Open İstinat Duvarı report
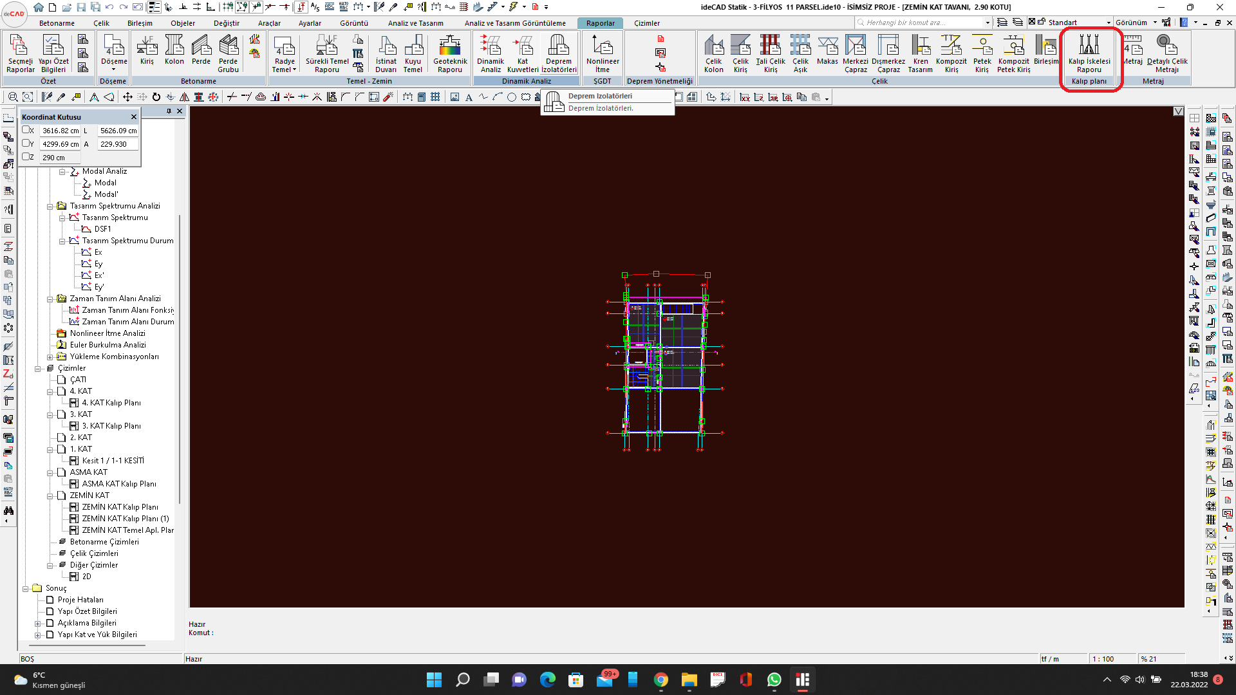Viewport: 1236px width, 695px height. tap(386, 53)
